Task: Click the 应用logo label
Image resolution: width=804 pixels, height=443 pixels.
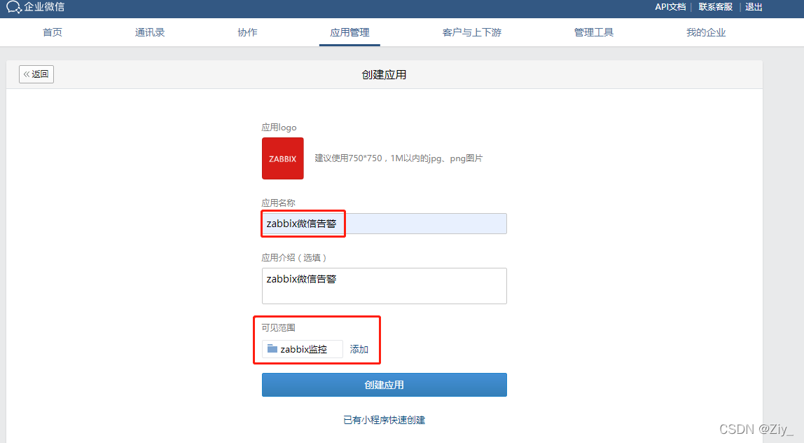Action: click(x=279, y=128)
